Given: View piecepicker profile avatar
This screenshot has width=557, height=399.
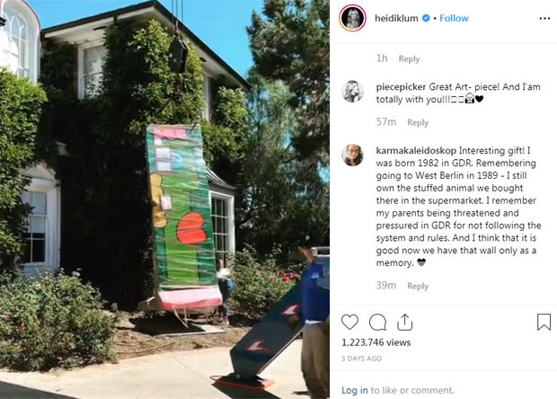Looking at the screenshot, I should point(352,92).
